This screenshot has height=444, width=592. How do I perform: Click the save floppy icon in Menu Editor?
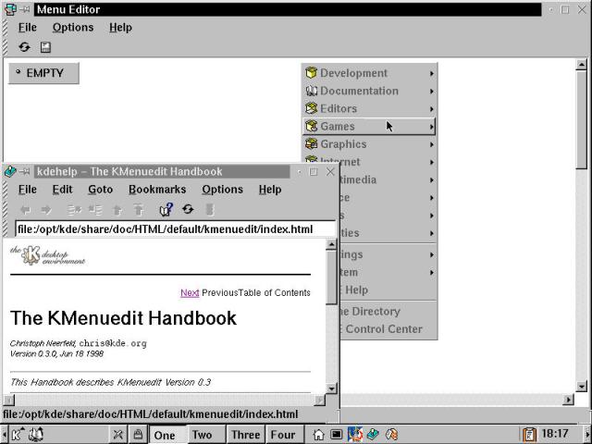45,47
